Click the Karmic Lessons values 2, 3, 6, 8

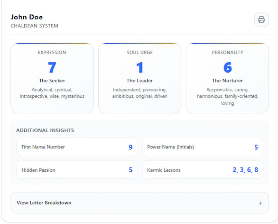(x=245, y=170)
